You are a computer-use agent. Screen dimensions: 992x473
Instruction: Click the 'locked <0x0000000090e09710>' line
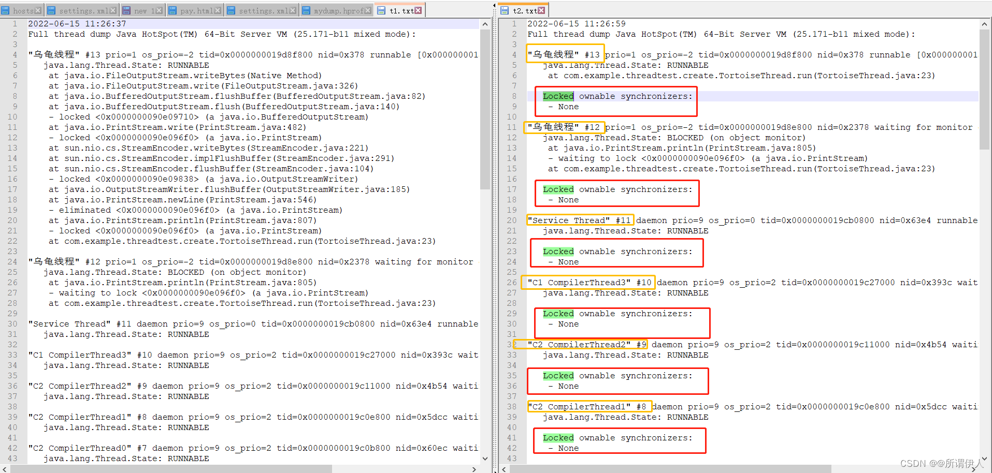click(209, 117)
